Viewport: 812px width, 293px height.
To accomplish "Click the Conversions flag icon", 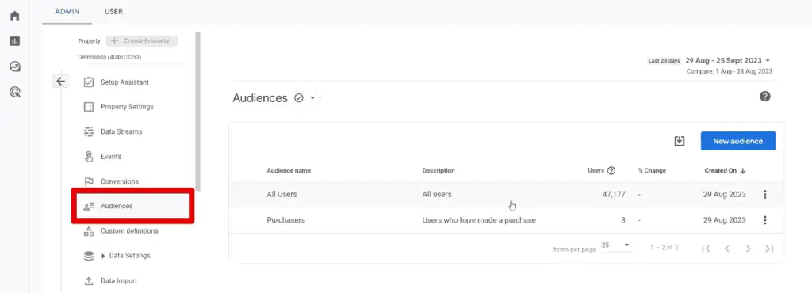I will (89, 181).
